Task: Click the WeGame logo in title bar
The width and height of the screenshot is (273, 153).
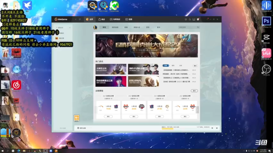Action: [x=61, y=19]
